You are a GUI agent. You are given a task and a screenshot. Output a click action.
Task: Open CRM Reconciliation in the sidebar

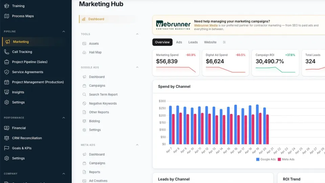tap(27, 138)
